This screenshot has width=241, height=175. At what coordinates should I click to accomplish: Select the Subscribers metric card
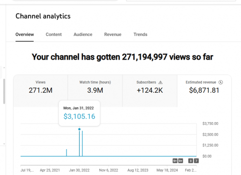tap(150, 91)
